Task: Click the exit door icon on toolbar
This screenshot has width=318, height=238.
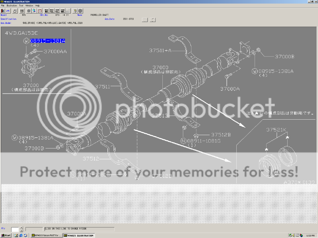Action: (2, 11)
